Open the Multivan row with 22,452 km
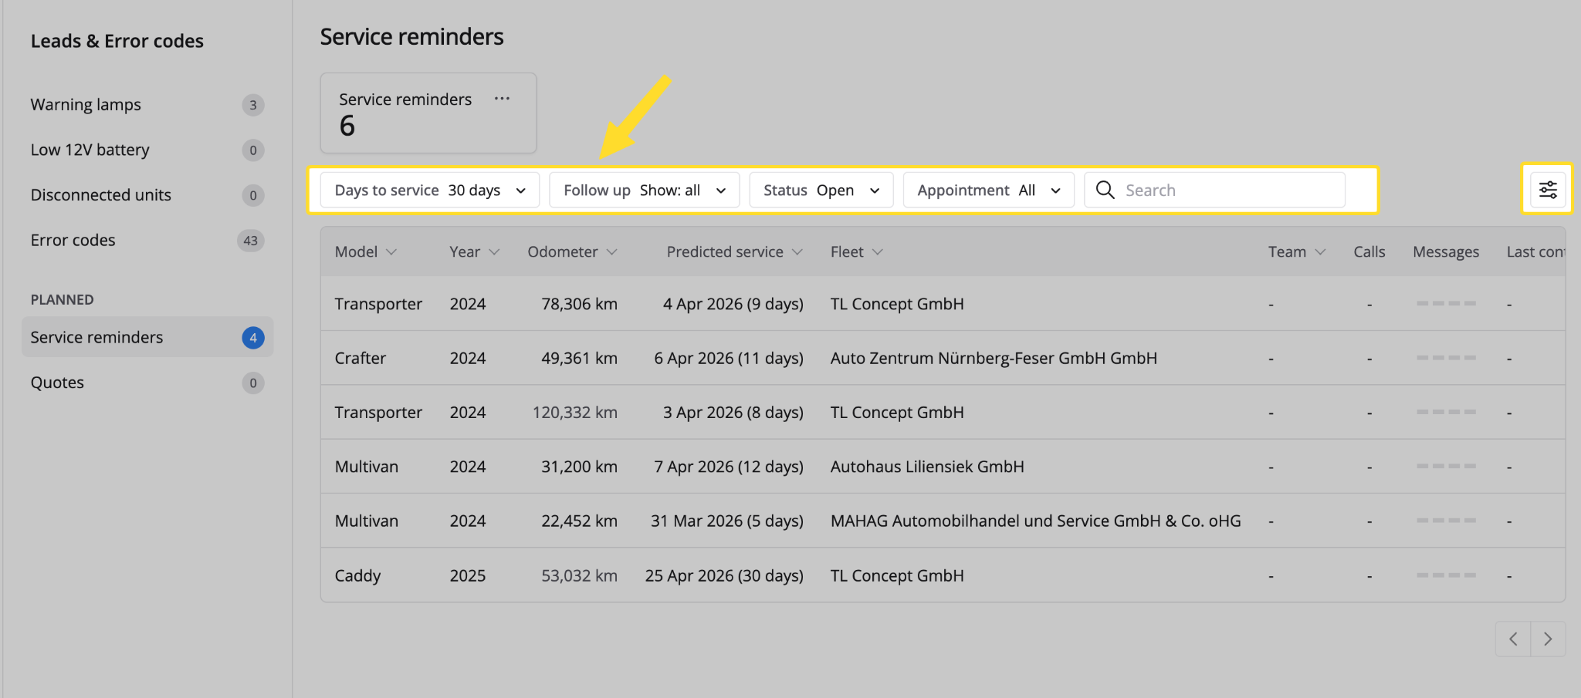Viewport: 1581px width, 698px height. tap(943, 521)
